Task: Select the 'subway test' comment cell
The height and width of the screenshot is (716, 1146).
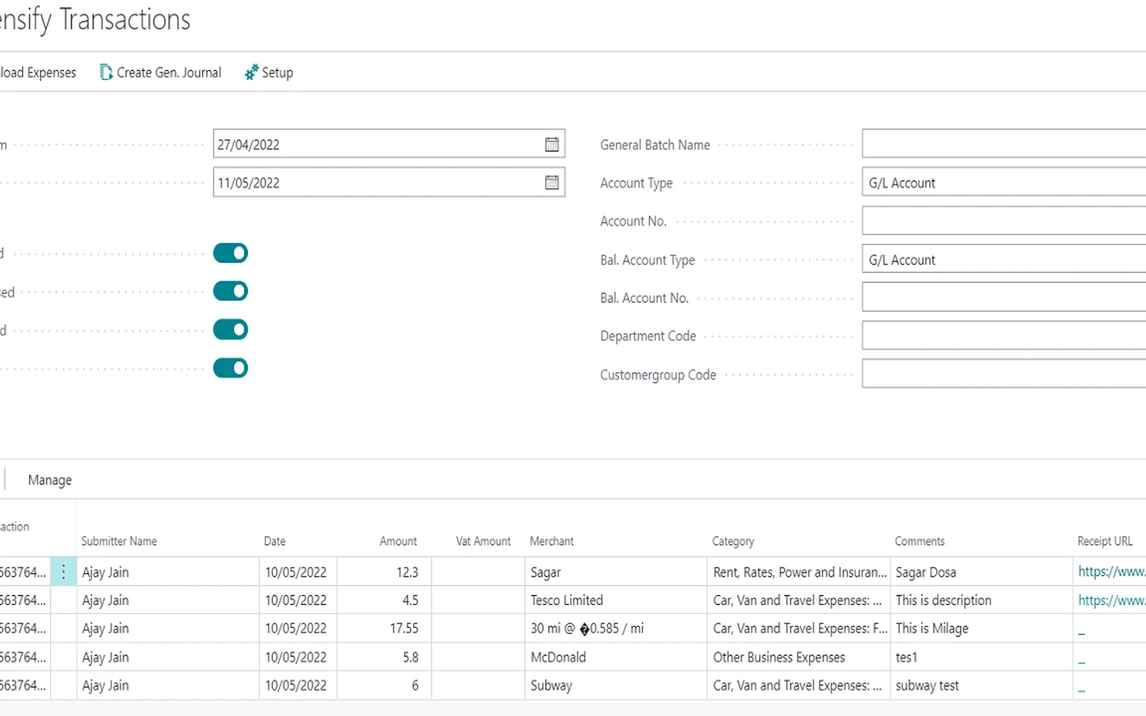Action: (x=981, y=685)
